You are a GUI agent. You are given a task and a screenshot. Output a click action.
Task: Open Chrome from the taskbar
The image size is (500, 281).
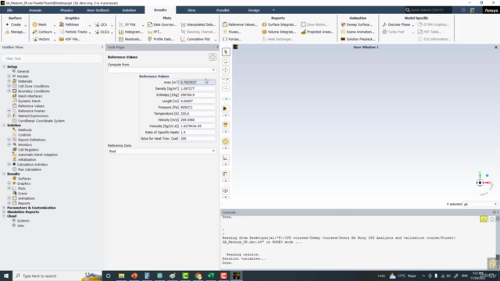click(x=198, y=276)
